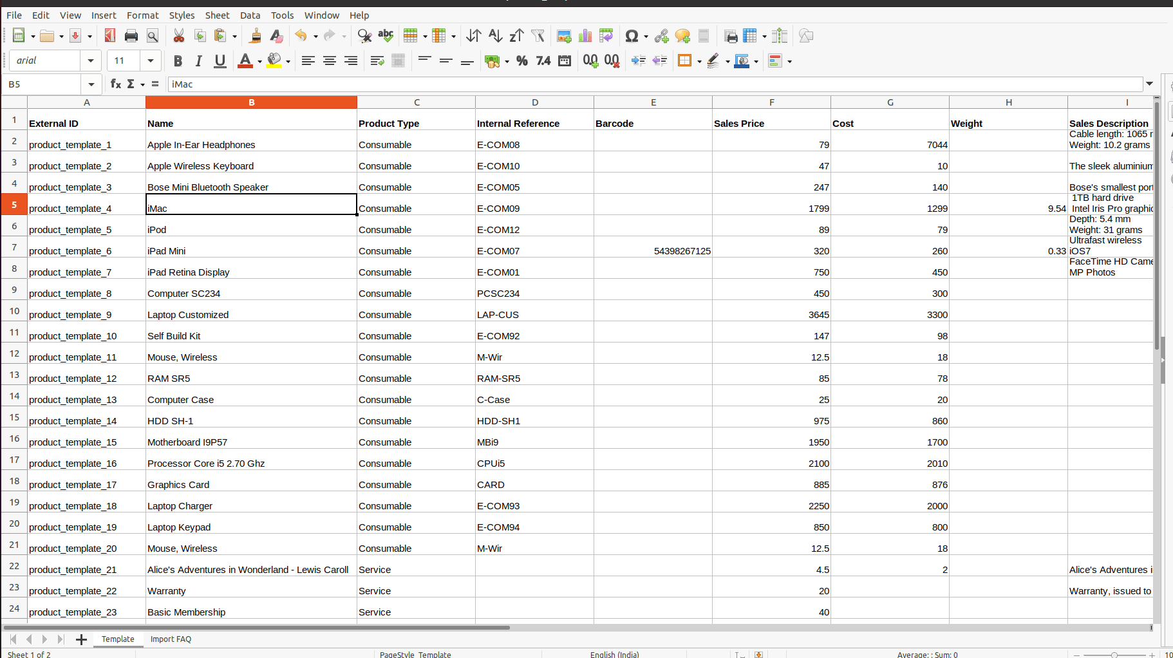The width and height of the screenshot is (1173, 658).
Task: Open the Insert menu
Action: click(x=104, y=15)
